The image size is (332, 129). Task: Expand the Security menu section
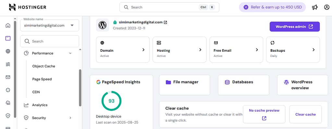[70, 118]
